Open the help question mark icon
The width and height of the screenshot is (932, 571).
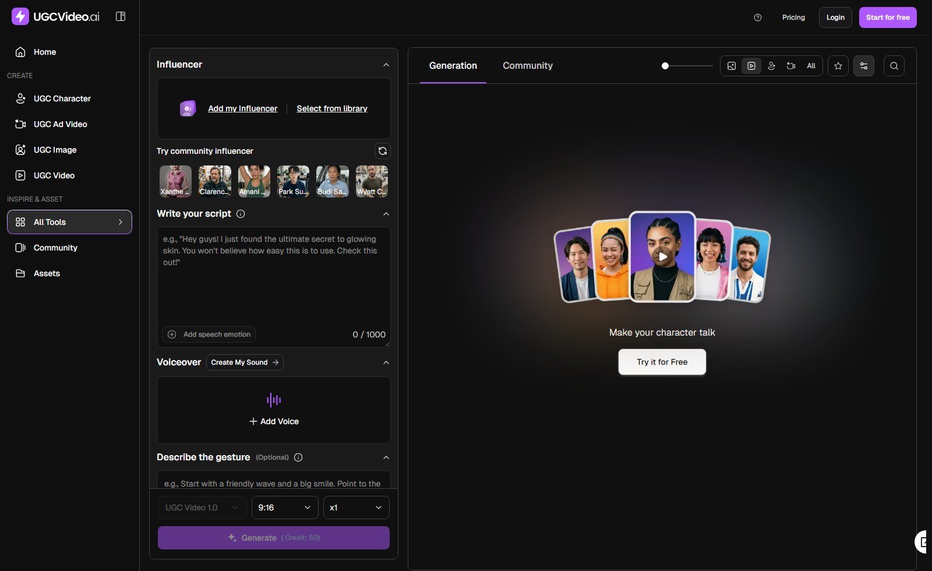point(758,17)
